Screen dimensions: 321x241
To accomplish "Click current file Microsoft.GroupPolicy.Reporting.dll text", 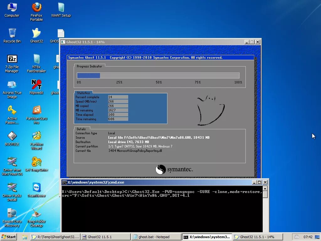I will coord(135,151).
